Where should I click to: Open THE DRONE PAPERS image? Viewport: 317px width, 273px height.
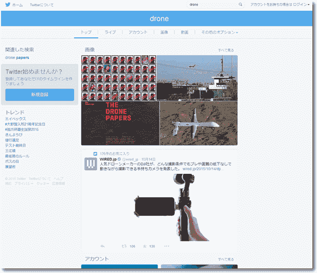[x=120, y=123]
